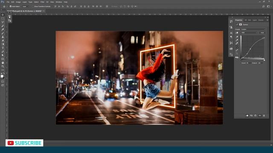Screen dimensions: 273x153
Task: Switch to the Channels tab in the panel
Action: [x=261, y=20]
